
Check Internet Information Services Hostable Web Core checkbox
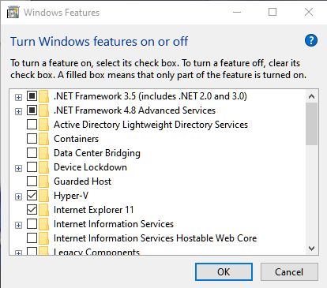point(32,238)
